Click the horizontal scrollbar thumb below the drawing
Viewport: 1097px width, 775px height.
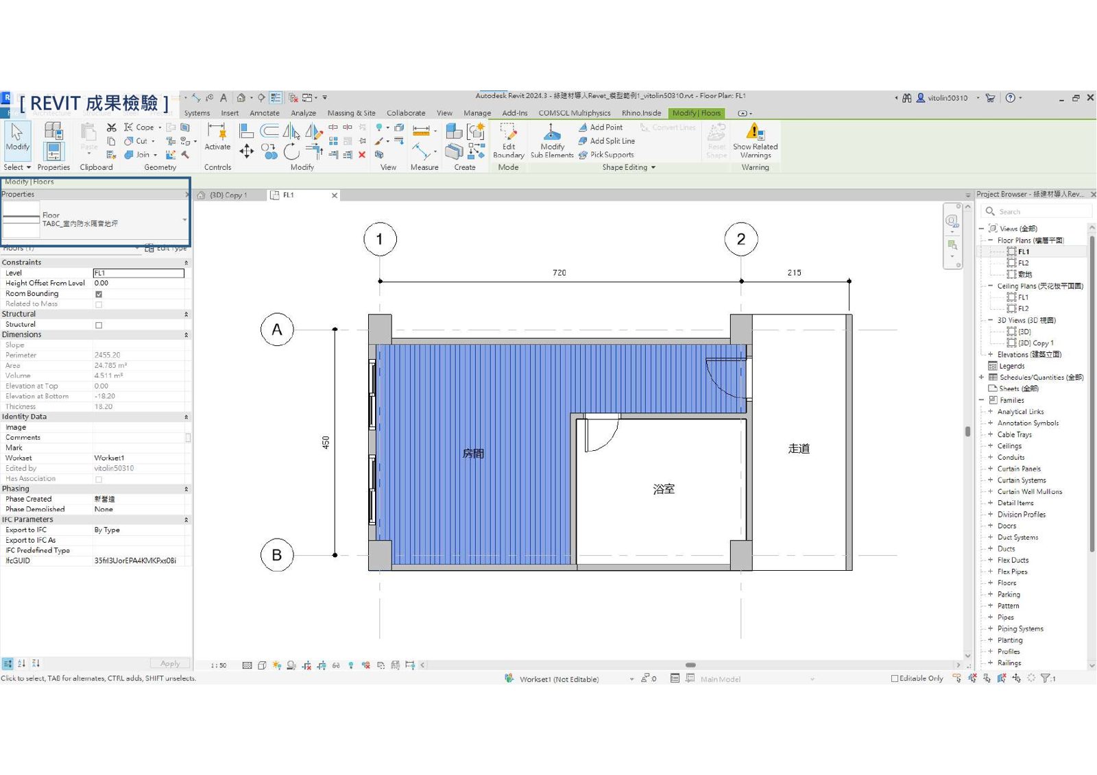click(690, 665)
